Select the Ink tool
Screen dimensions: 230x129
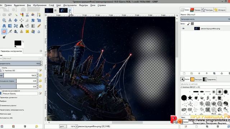click(x=16, y=32)
